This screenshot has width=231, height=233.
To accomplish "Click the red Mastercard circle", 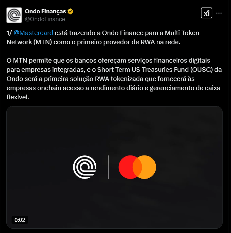I will click(x=126, y=167).
